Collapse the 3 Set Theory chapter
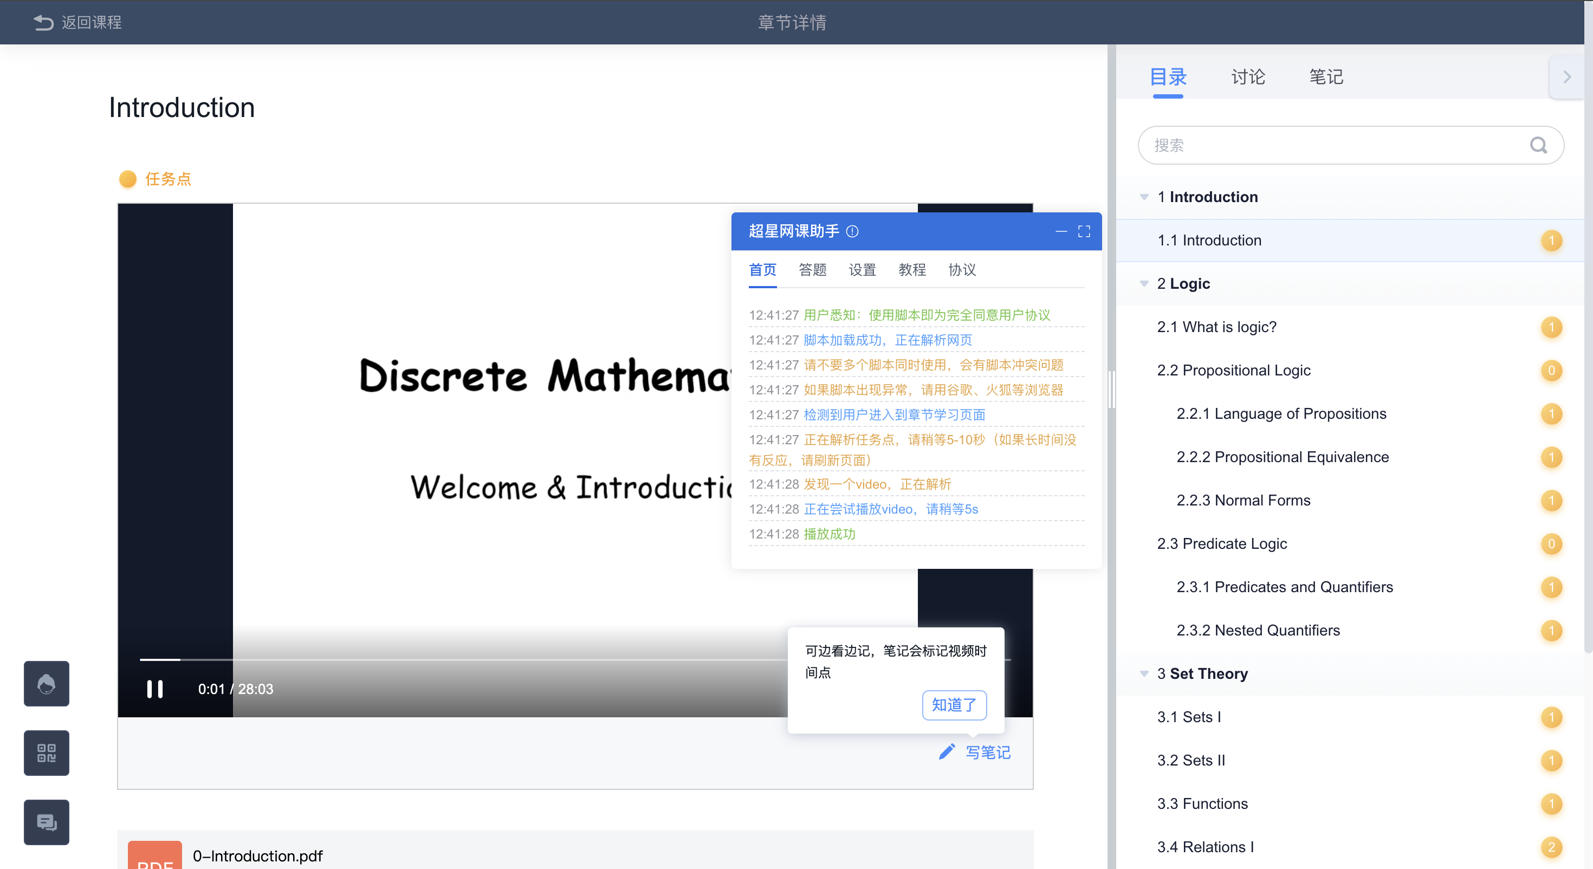The image size is (1593, 869). pyautogui.click(x=1144, y=673)
